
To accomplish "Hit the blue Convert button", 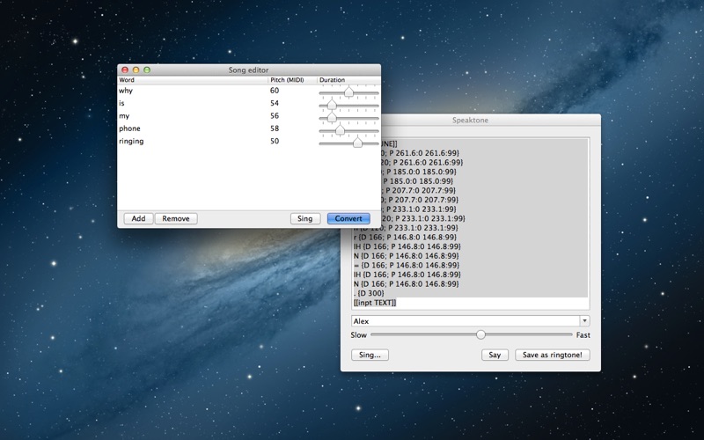I will click(x=348, y=218).
